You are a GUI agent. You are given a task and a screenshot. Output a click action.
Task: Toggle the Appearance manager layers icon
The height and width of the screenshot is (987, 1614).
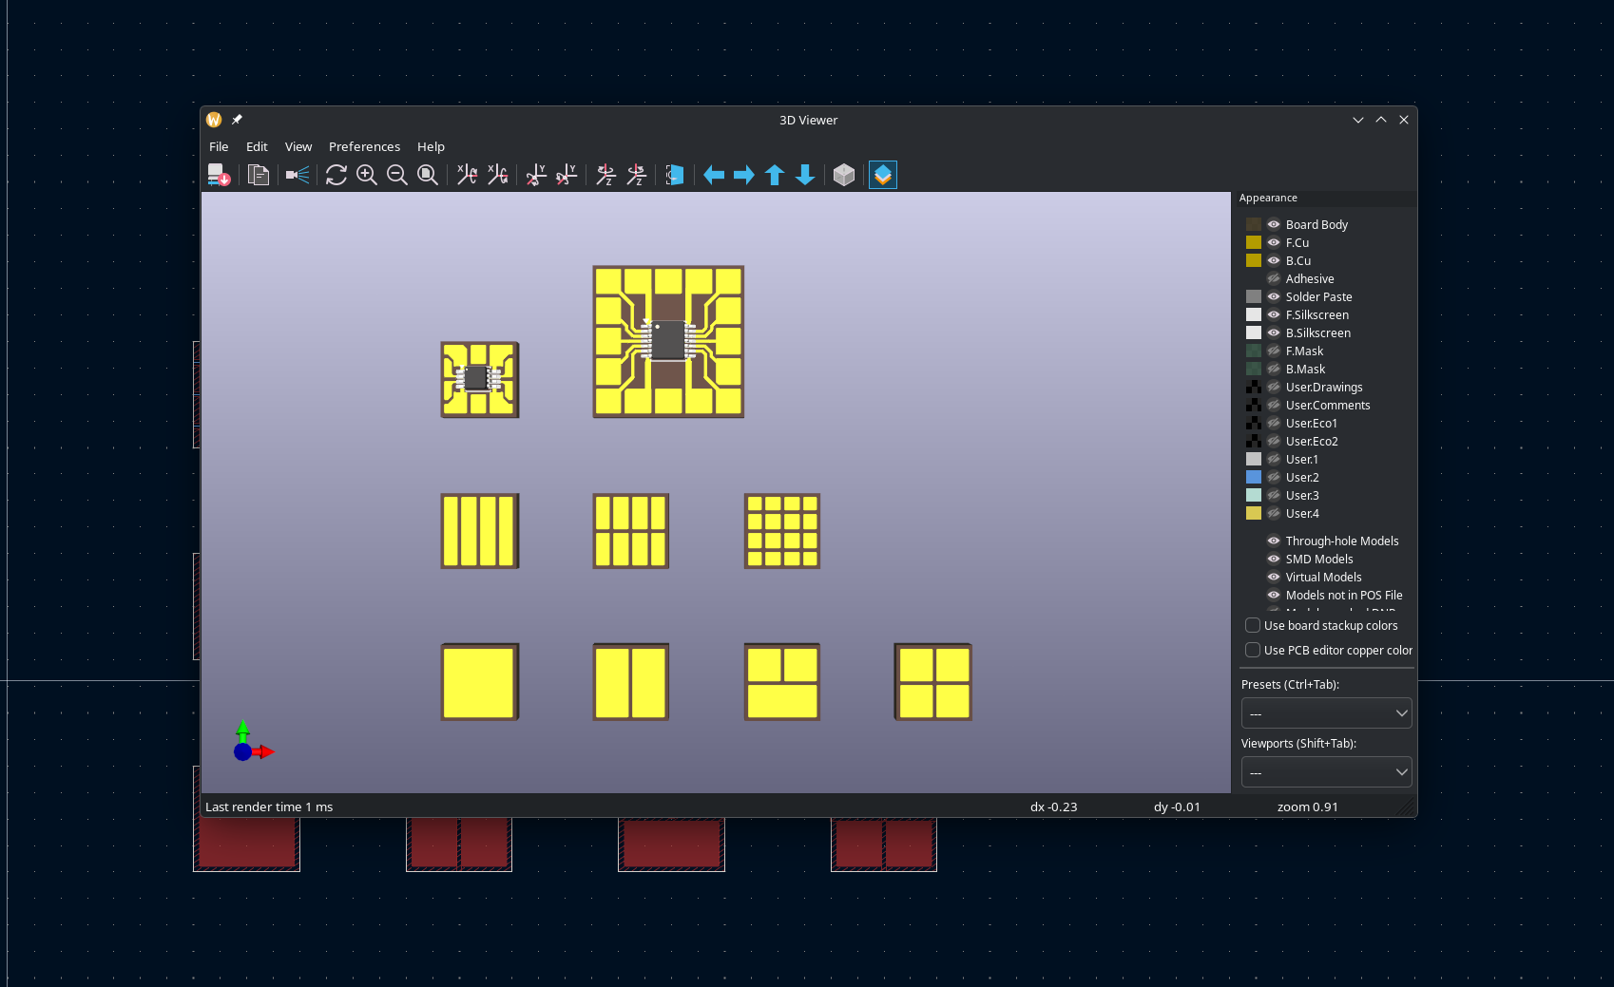(x=882, y=175)
